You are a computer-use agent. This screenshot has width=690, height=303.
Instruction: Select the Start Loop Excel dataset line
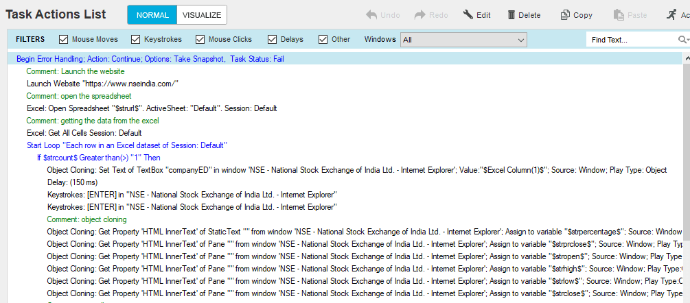127,145
